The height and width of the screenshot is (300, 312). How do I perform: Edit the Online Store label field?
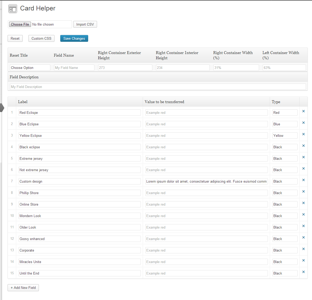coord(80,204)
